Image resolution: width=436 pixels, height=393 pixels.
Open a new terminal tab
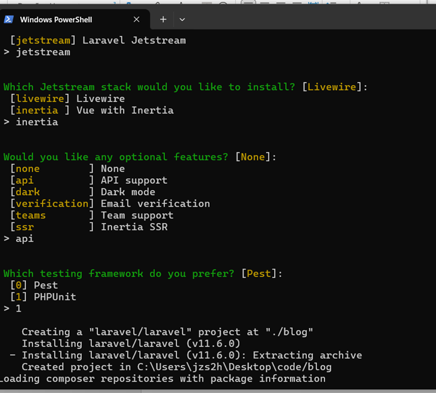coord(163,20)
